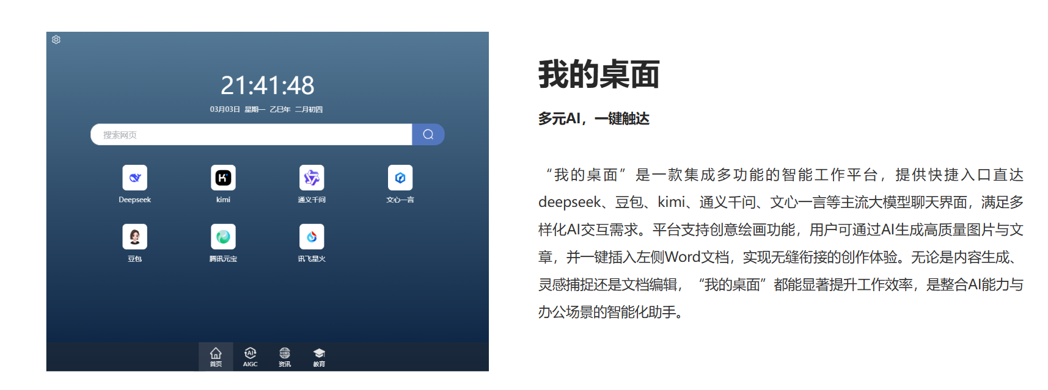Open the 通义千问 shortcut icon
Viewport: 1048px width, 390px height.
point(312,178)
